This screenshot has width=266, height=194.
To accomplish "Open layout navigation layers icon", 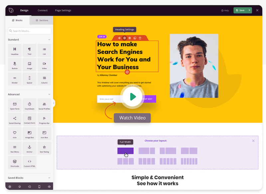I will click(x=20, y=187).
